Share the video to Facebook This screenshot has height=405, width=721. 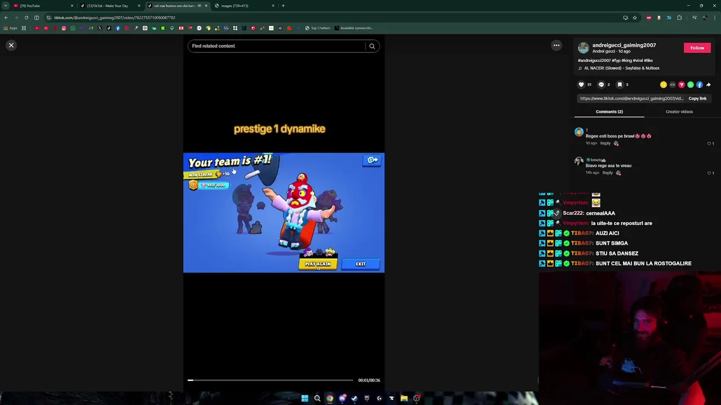pyautogui.click(x=699, y=85)
